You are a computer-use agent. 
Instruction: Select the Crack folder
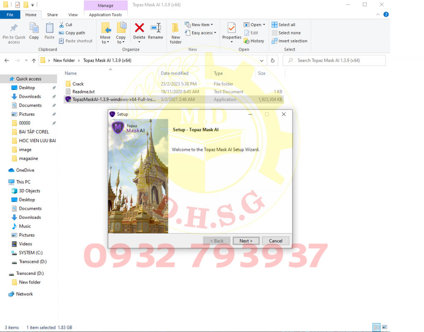coord(78,84)
